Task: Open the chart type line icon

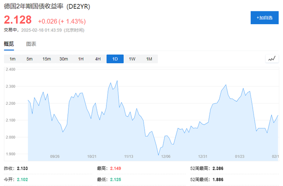Action: (272, 59)
